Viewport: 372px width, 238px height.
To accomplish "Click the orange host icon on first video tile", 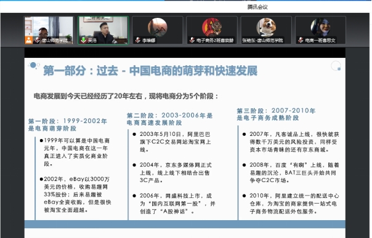I will [28, 40].
